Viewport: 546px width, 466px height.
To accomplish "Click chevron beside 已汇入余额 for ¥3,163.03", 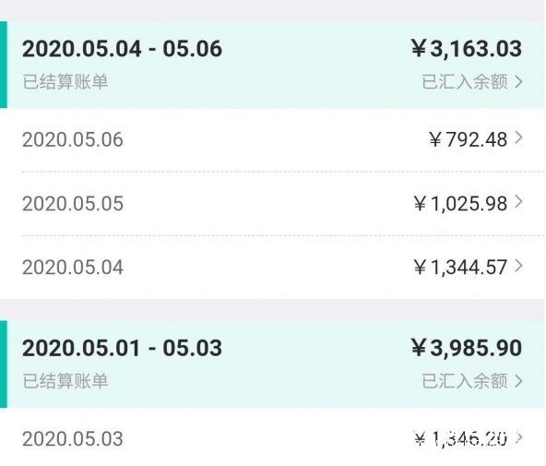I will (518, 82).
